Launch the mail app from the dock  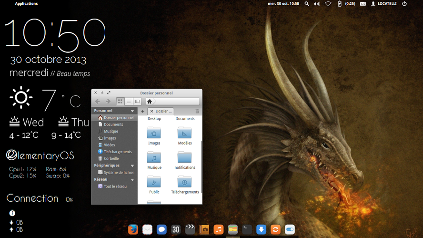(x=147, y=229)
